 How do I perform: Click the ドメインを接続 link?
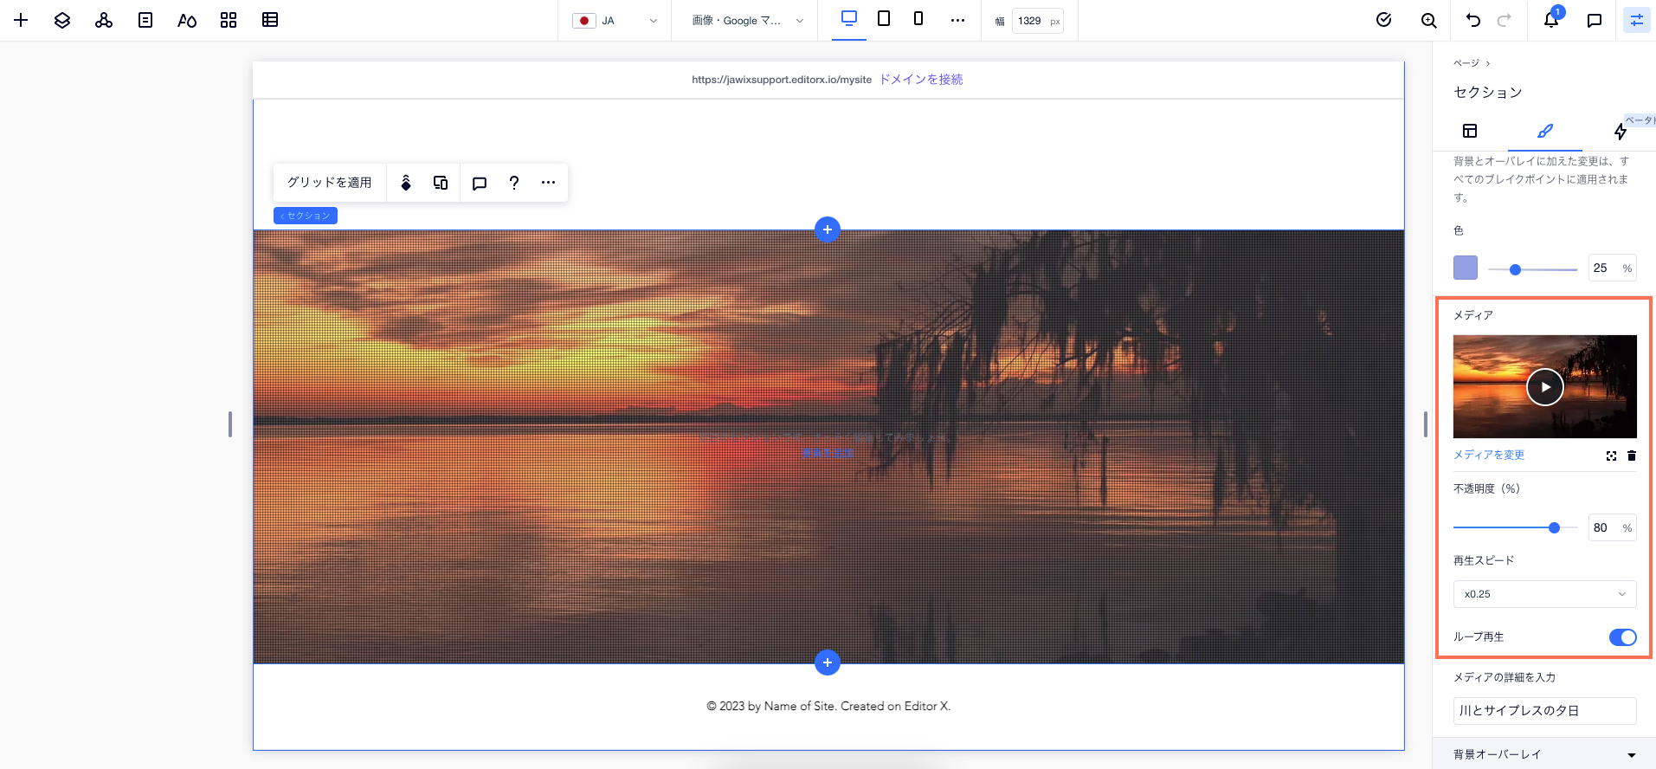[921, 80]
